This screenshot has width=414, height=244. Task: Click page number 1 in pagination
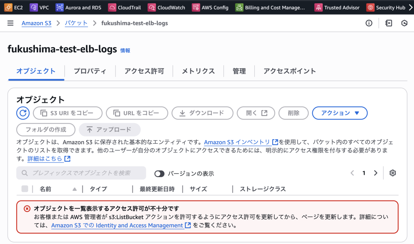[x=364, y=173]
